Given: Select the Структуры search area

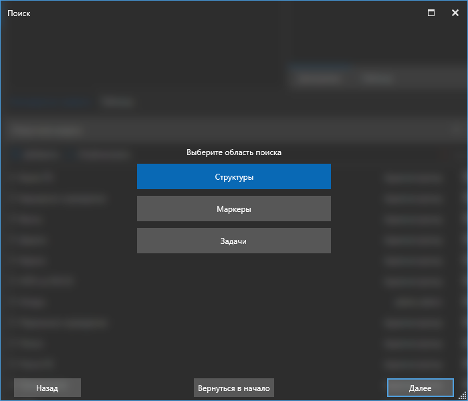Looking at the screenshot, I should tap(234, 177).
